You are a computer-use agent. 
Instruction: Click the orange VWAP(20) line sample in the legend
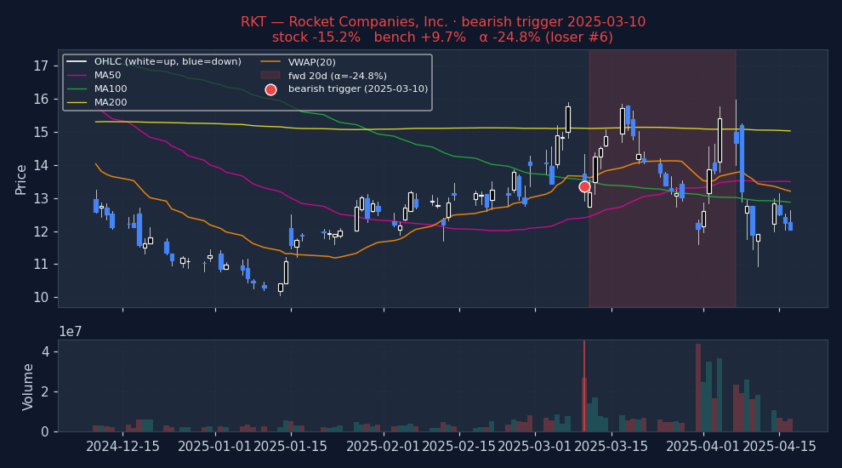[270, 61]
